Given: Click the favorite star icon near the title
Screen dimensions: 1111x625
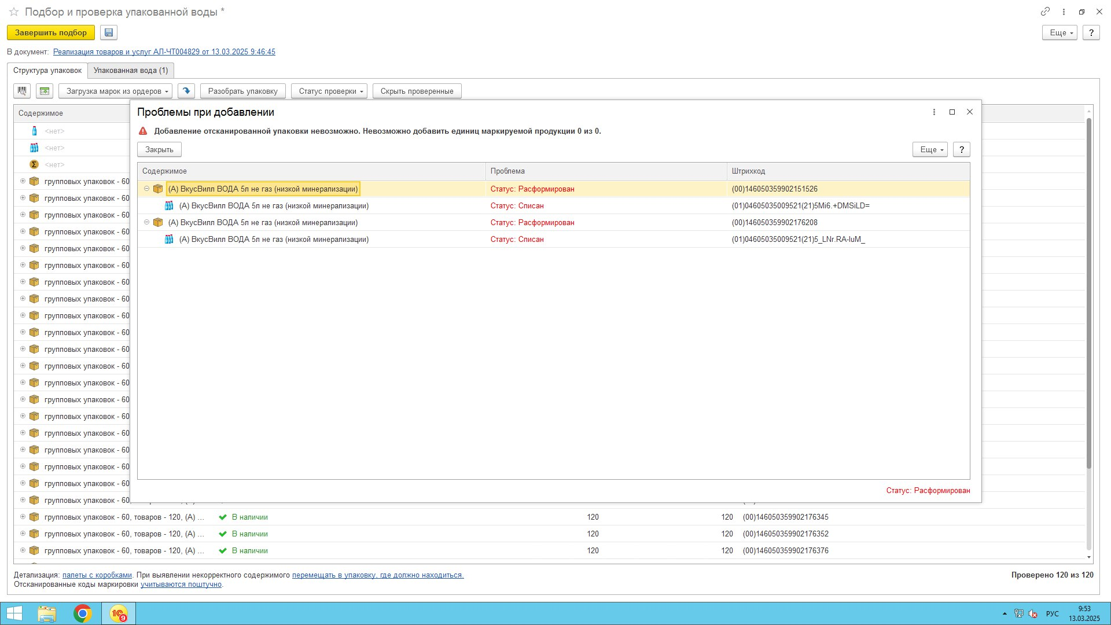Looking at the screenshot, I should pos(14,12).
